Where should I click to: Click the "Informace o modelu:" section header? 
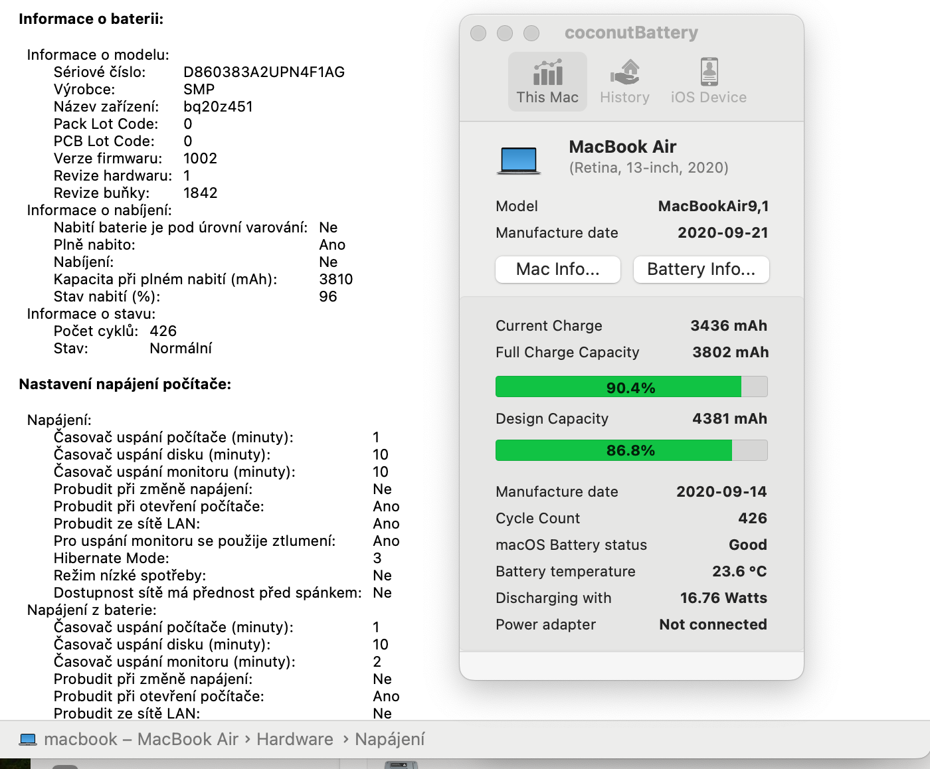pos(98,55)
